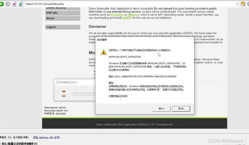The height and width of the screenshot is (145, 249).
Task: Close the 安全警告 dialog with X
Action: click(191, 40)
